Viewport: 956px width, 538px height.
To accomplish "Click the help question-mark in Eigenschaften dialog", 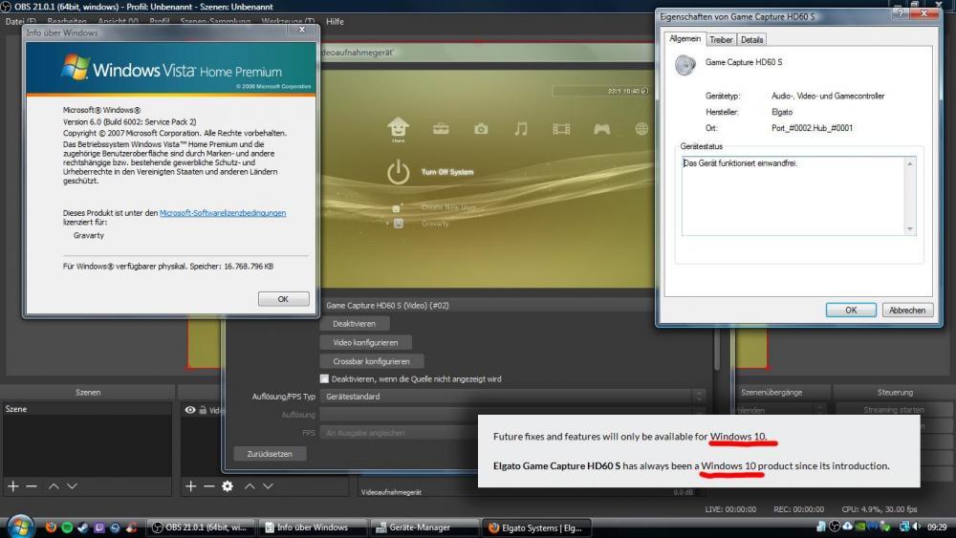I will [x=900, y=13].
